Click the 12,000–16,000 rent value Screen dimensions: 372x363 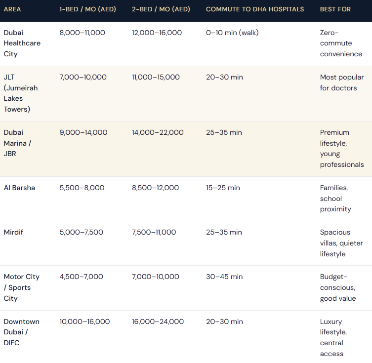coord(157,33)
